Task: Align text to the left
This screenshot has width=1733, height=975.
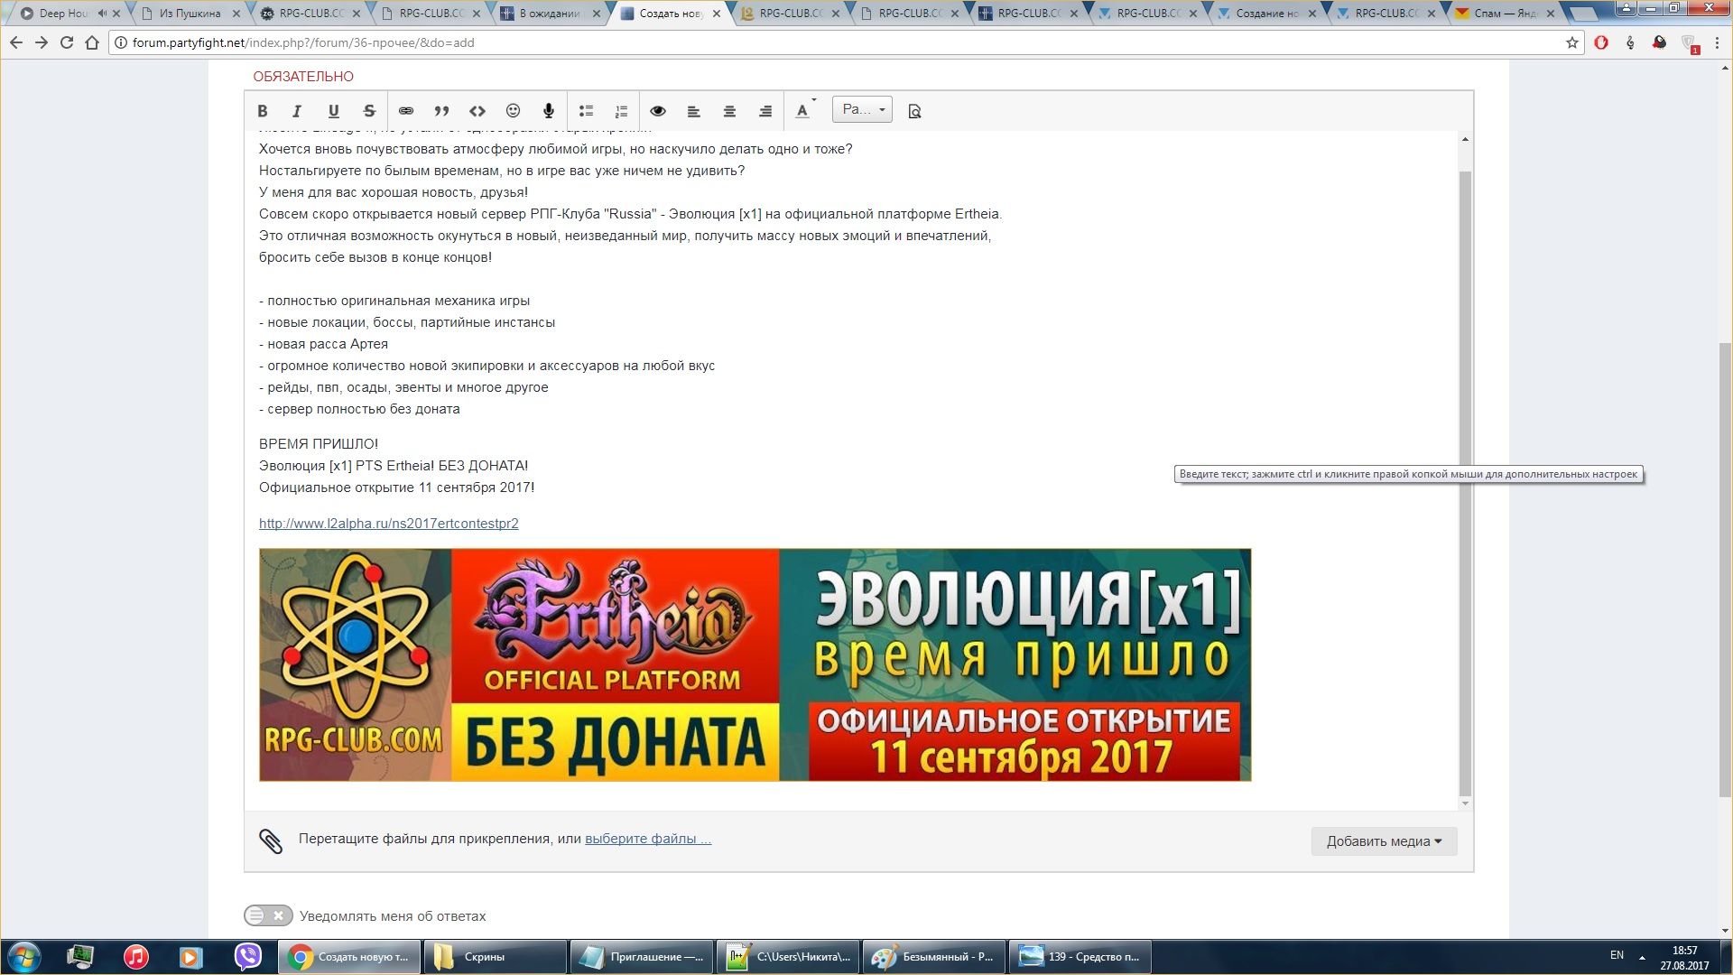Action: [693, 111]
